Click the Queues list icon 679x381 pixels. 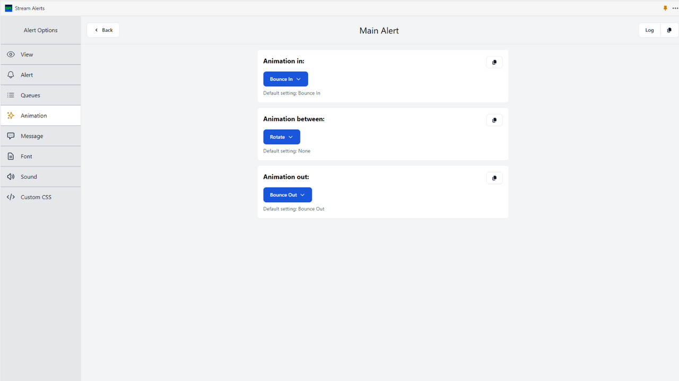11,95
